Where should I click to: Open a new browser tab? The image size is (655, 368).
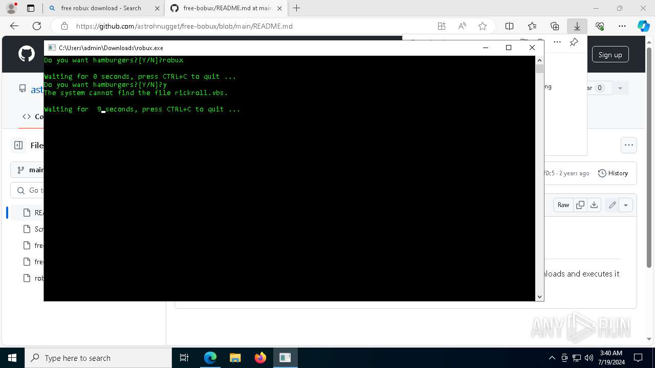tap(297, 8)
